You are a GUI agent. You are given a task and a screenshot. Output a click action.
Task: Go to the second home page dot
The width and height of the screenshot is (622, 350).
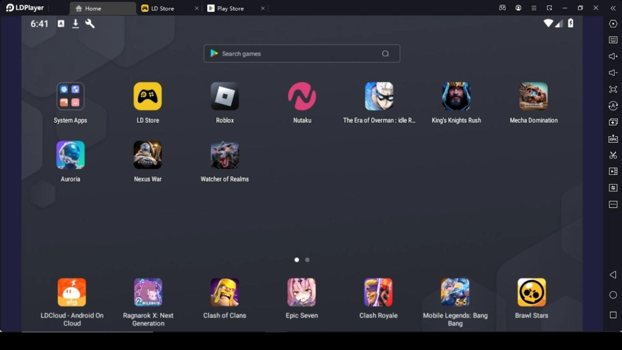click(x=307, y=260)
